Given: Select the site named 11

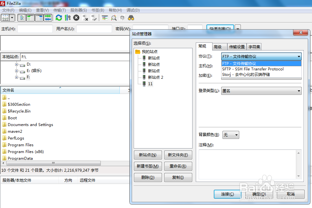Looking at the screenshot, I should pyautogui.click(x=150, y=84).
